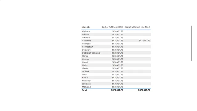Select the Connecticut row label

click(x=87, y=47)
